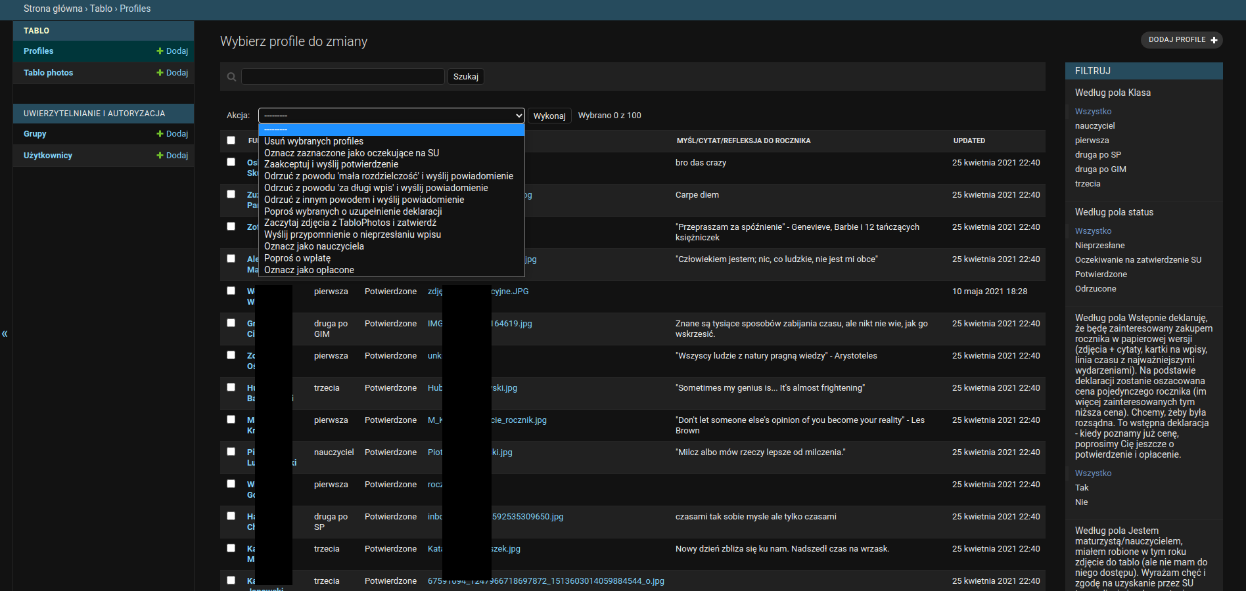1246x591 pixels.
Task: Filter by status Potwierdzone
Action: (x=1101, y=274)
